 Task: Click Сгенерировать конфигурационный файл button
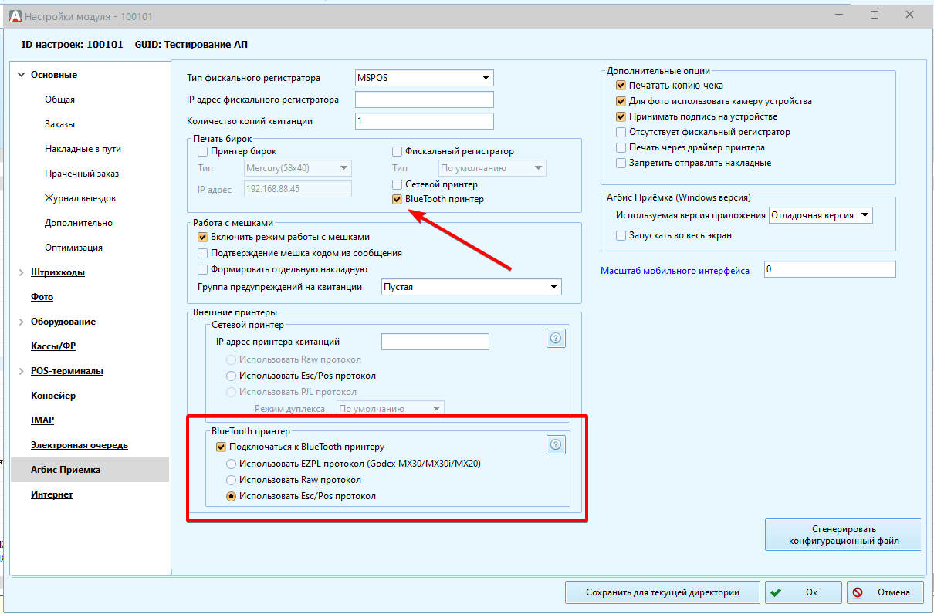(843, 535)
